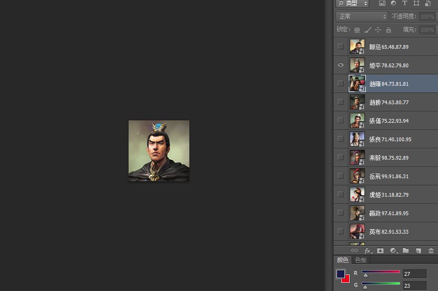Create a new group folder icon
Image resolution: width=438 pixels, height=291 pixels.
[406, 251]
